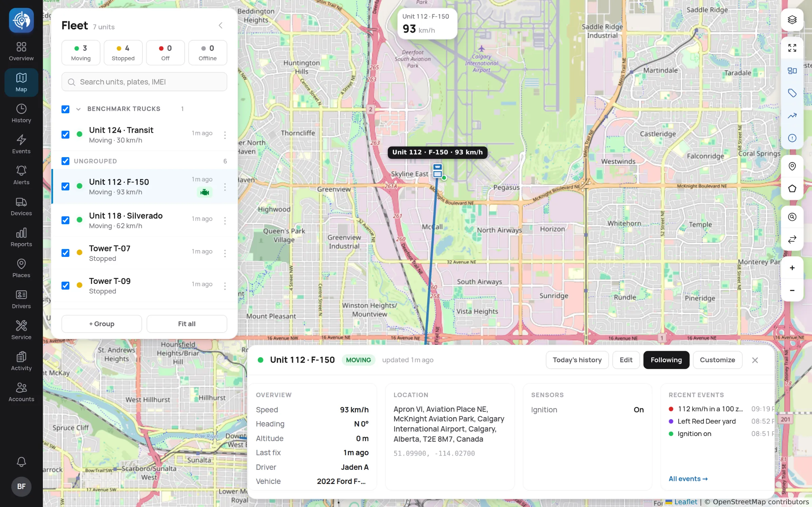Uncheck Tower T-07 checkbox
Image resolution: width=812 pixels, height=507 pixels.
(65, 253)
